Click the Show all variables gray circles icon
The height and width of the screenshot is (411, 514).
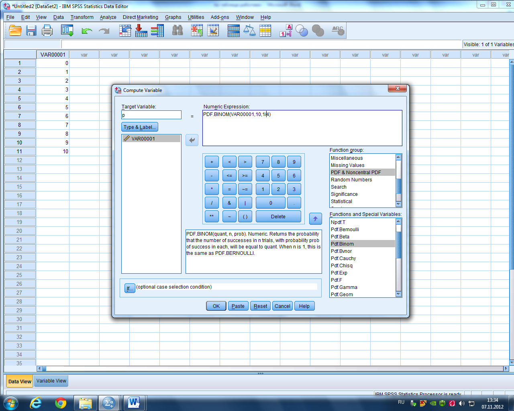coord(318,31)
